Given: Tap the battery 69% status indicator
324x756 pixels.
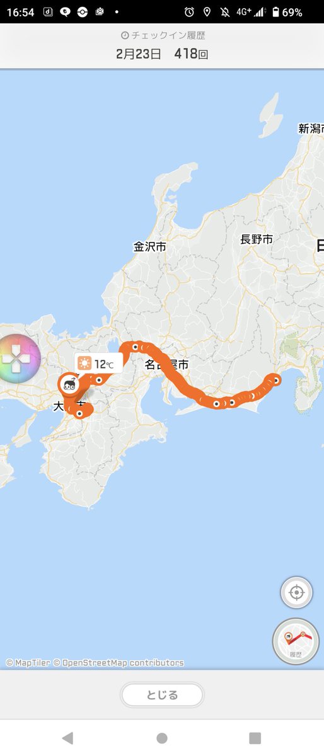Looking at the screenshot, I should 287,12.
